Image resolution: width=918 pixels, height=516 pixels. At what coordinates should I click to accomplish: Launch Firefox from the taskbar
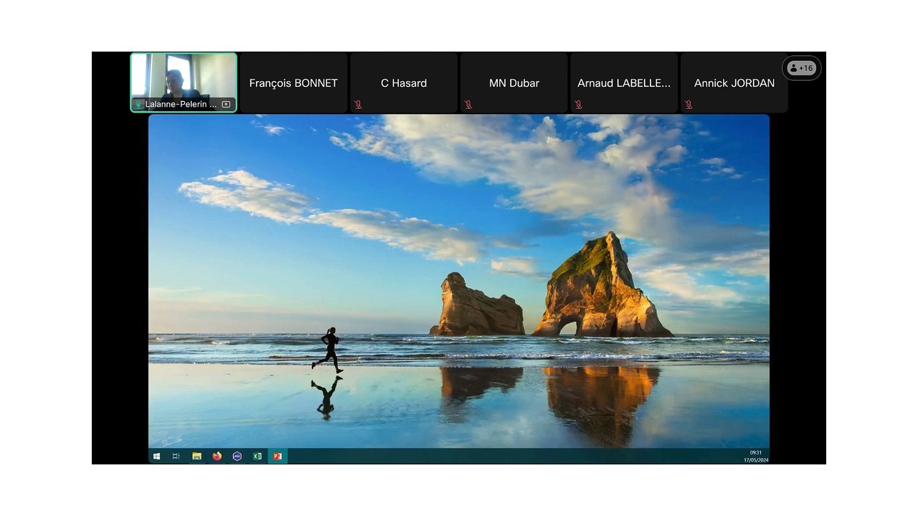point(217,456)
